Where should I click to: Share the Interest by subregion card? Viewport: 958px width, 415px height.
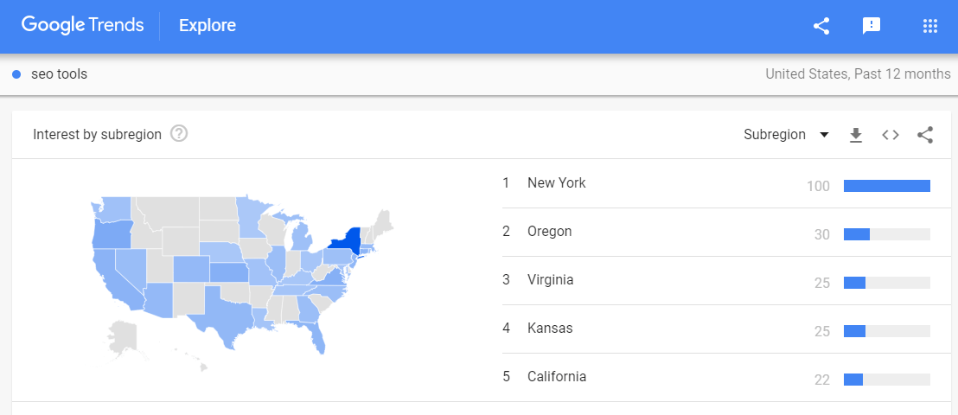tap(925, 135)
